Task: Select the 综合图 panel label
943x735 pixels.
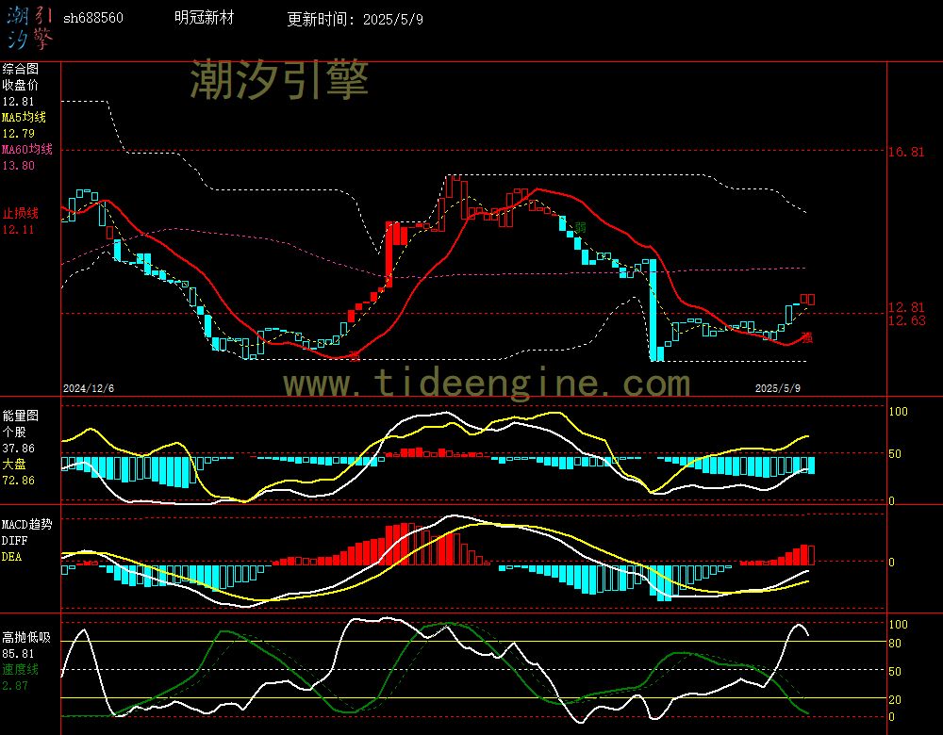Action: coord(21,69)
